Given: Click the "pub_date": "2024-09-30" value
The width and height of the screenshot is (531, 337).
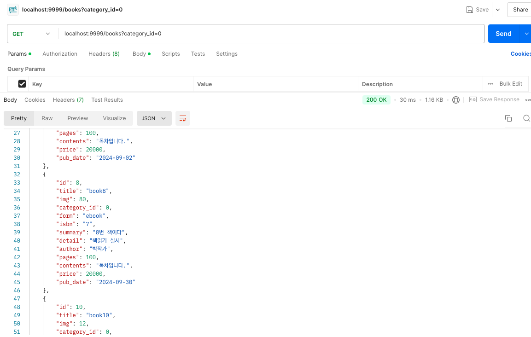Looking at the screenshot, I should pos(116,282).
